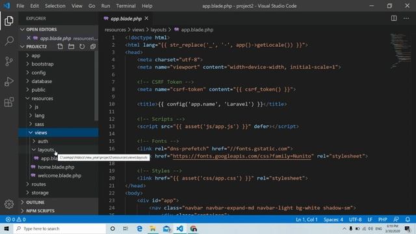The height and width of the screenshot is (234, 416).
Task: Click Visual Studio Code taskbar icon
Action: (180, 228)
